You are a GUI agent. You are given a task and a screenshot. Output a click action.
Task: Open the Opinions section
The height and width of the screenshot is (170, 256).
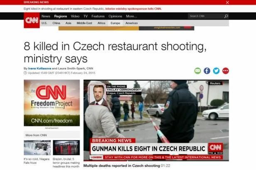pyautogui.click(x=115, y=16)
